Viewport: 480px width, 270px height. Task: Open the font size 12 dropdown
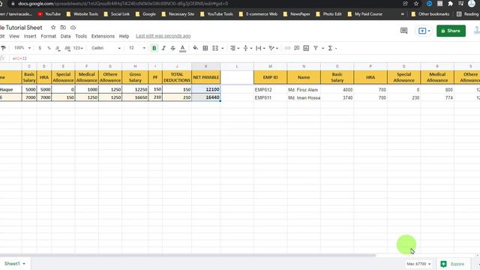coord(136,48)
